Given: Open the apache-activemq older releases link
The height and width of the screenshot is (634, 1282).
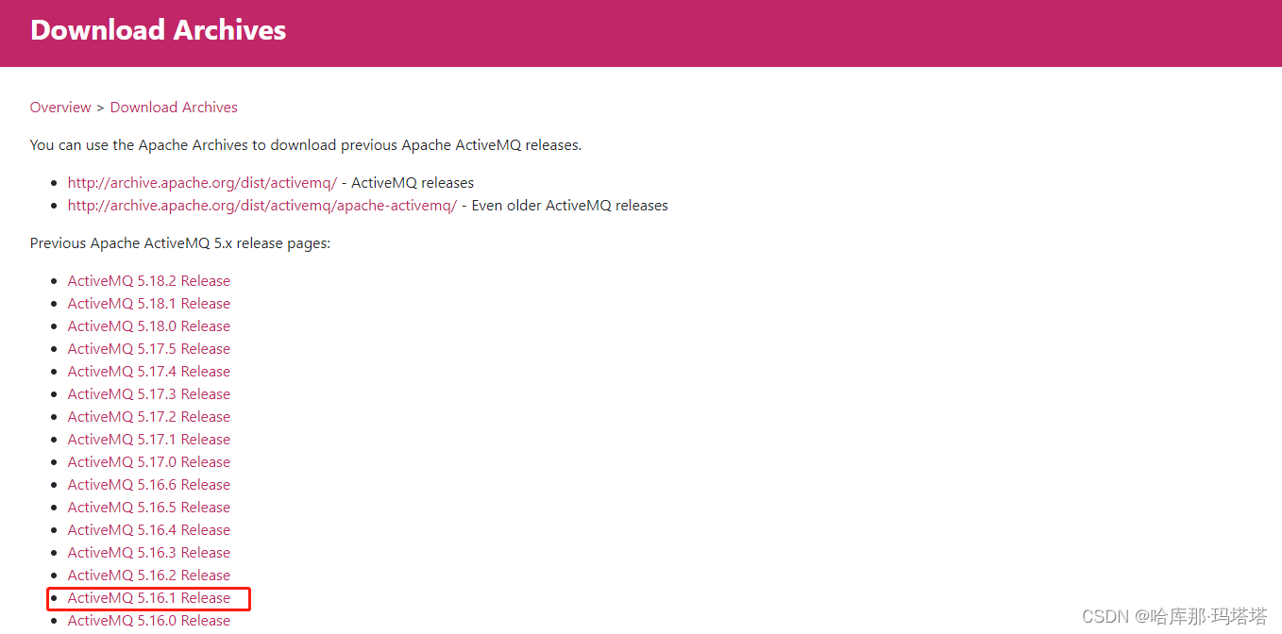Looking at the screenshot, I should pos(262,206).
